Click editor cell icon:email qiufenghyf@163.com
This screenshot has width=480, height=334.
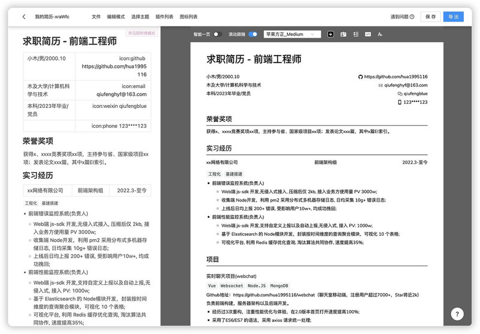point(113,90)
